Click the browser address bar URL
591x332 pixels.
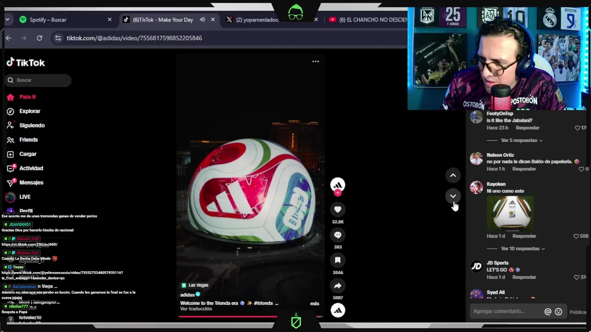134,38
